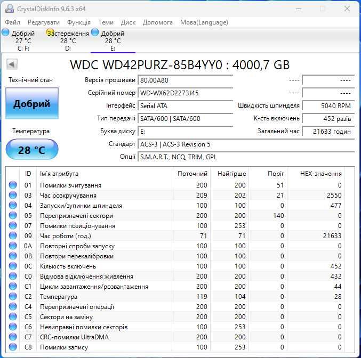Click the serial number field WD-WX62D2273J45
The image size is (361, 358).
pos(186,93)
